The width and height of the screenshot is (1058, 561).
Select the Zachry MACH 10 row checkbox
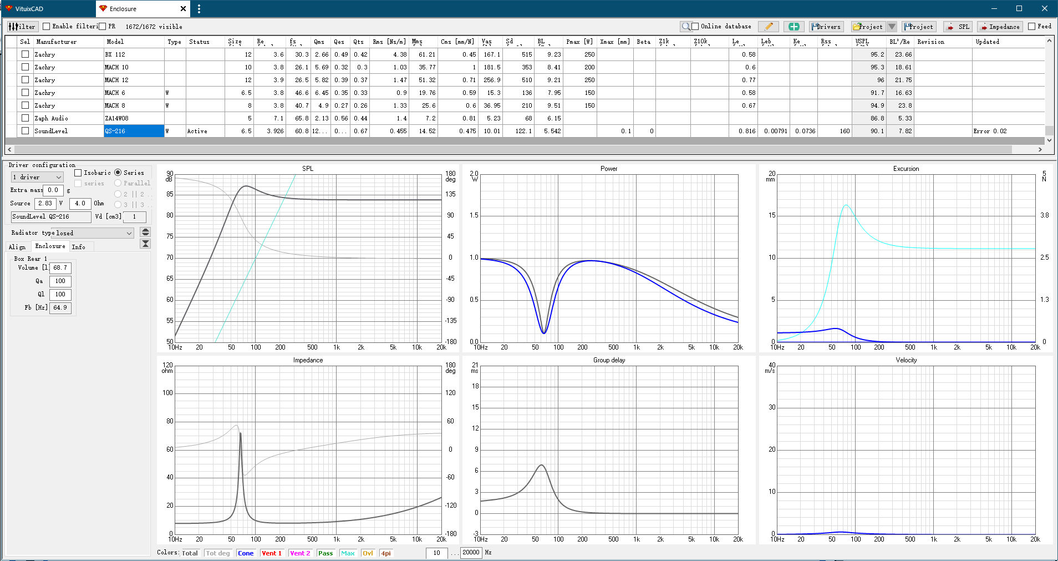tap(25, 67)
